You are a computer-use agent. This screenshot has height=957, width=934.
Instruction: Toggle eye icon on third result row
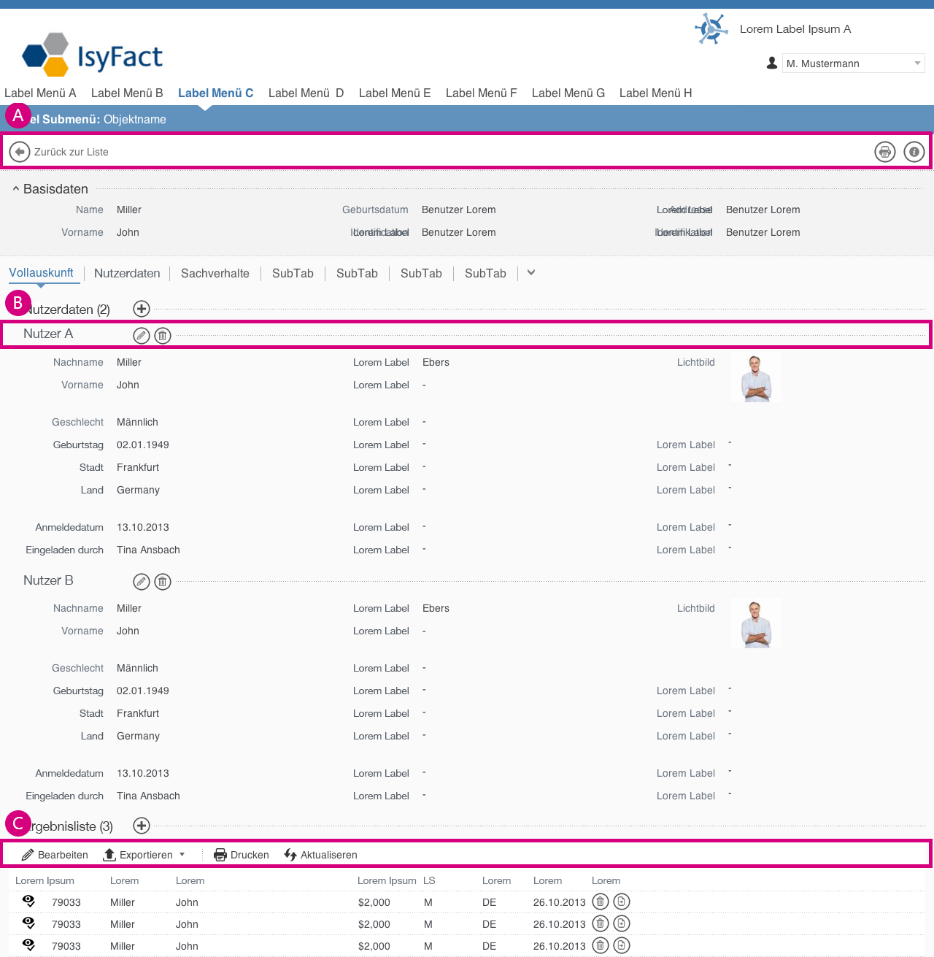coord(29,945)
